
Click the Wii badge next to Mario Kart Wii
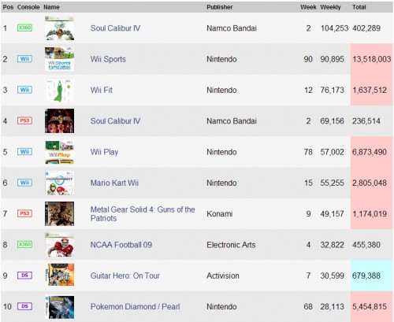[x=24, y=183]
